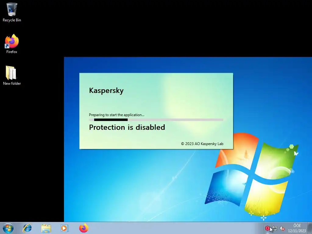The width and height of the screenshot is (312, 234).
Task: Launch Internet Explorer from the taskbar
Action: click(x=27, y=228)
